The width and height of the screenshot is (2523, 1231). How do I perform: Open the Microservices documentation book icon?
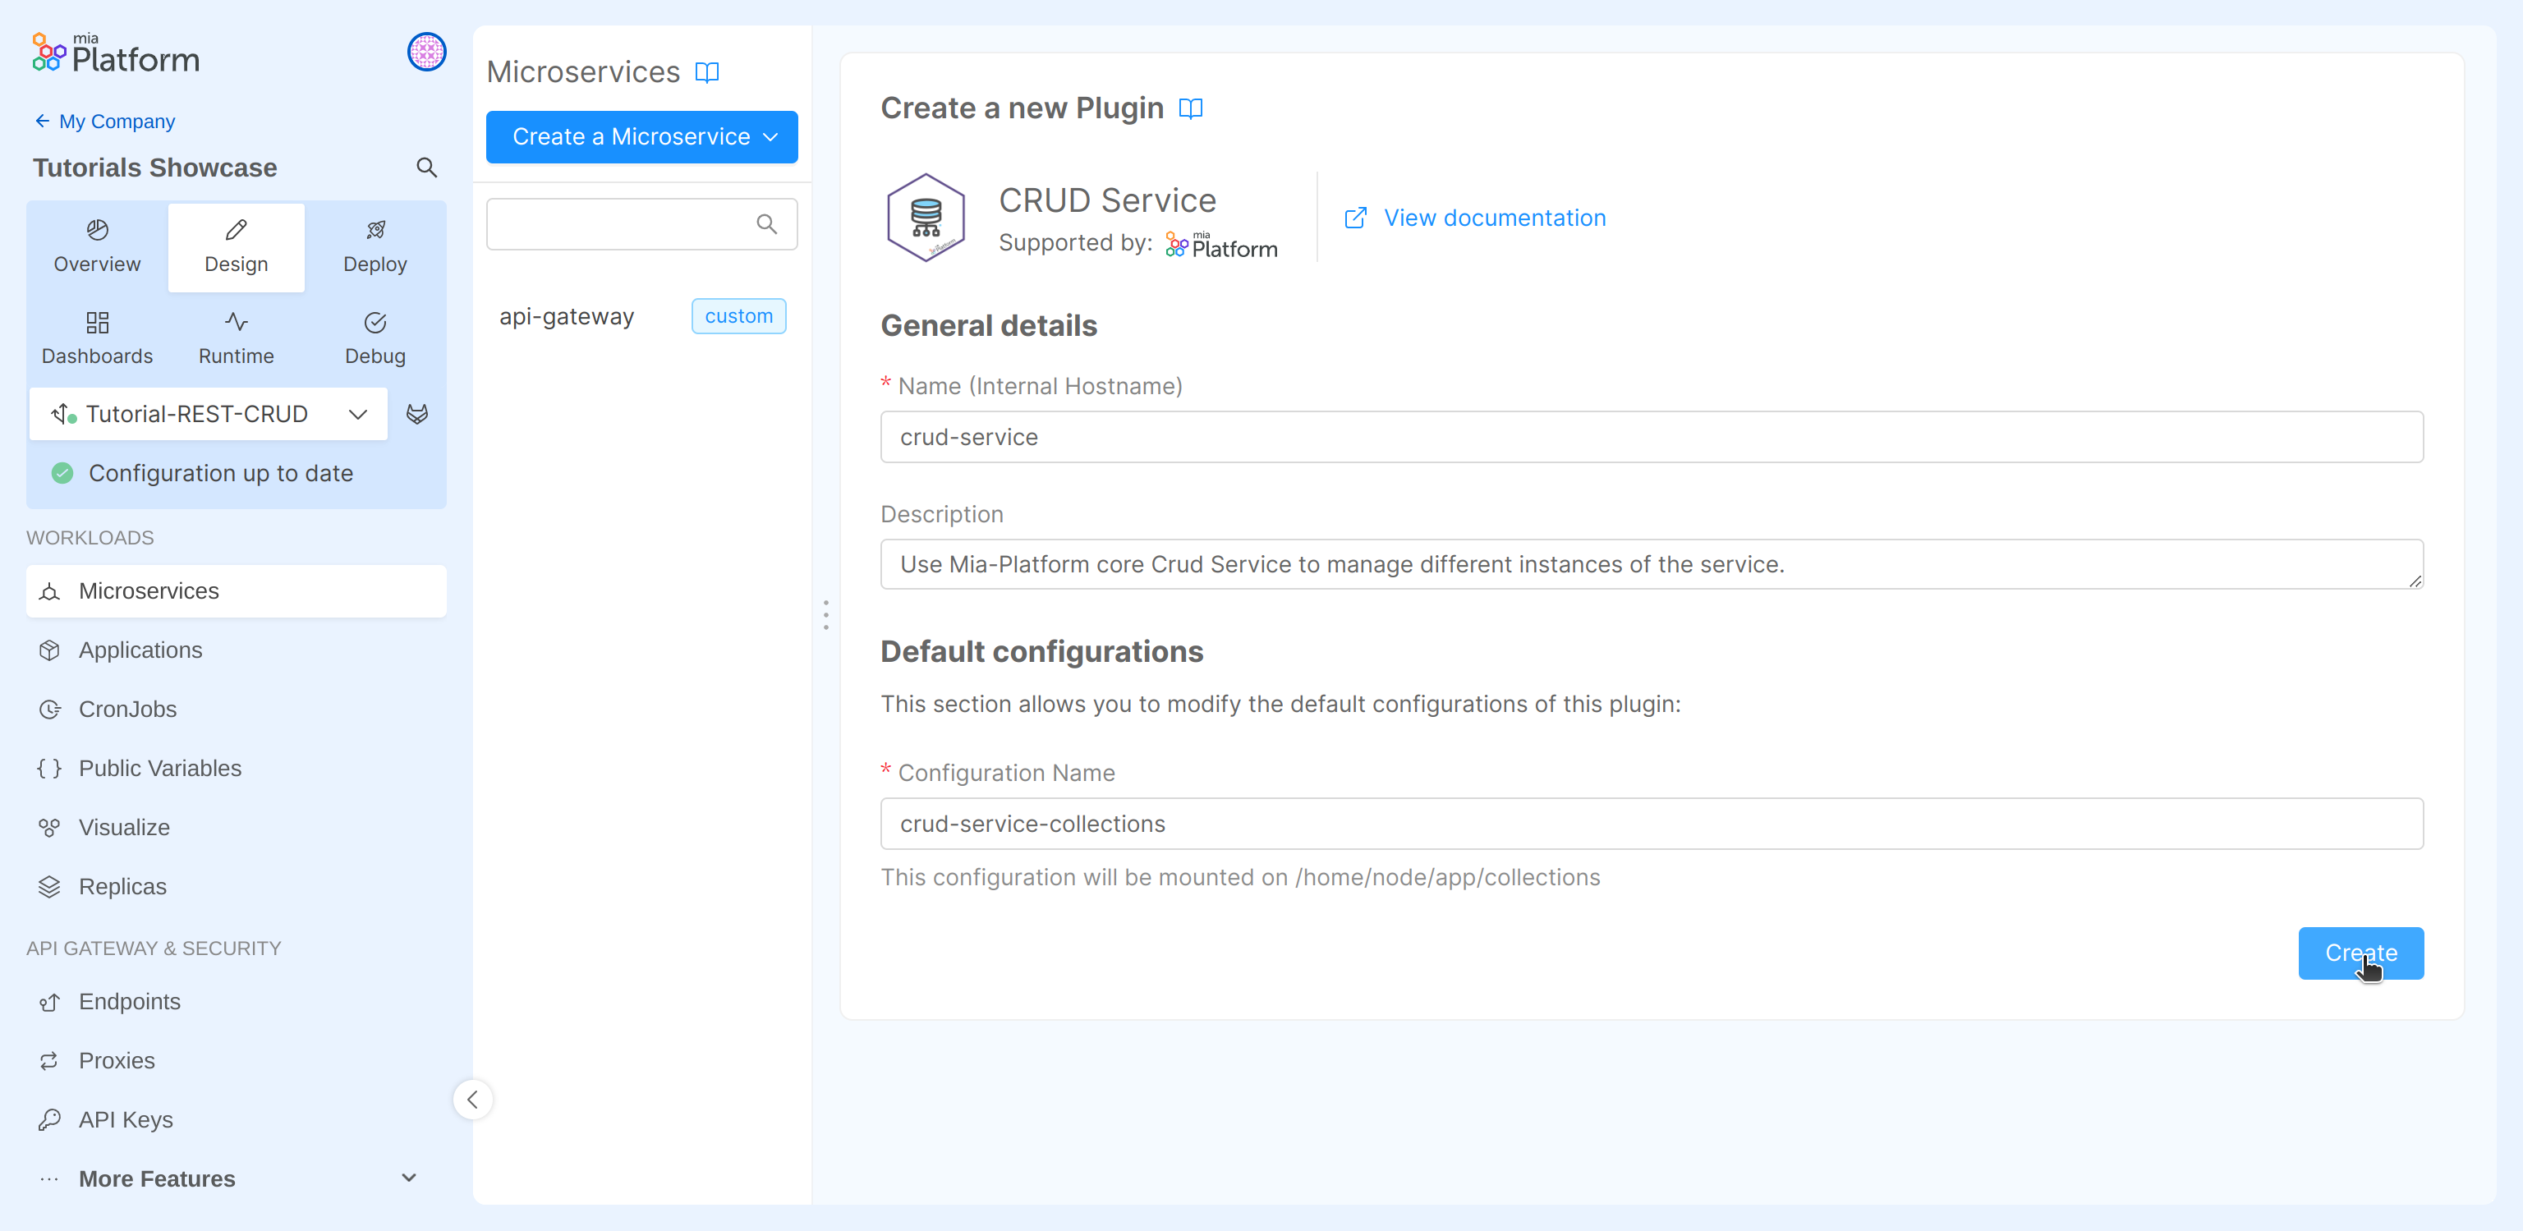[x=708, y=71]
